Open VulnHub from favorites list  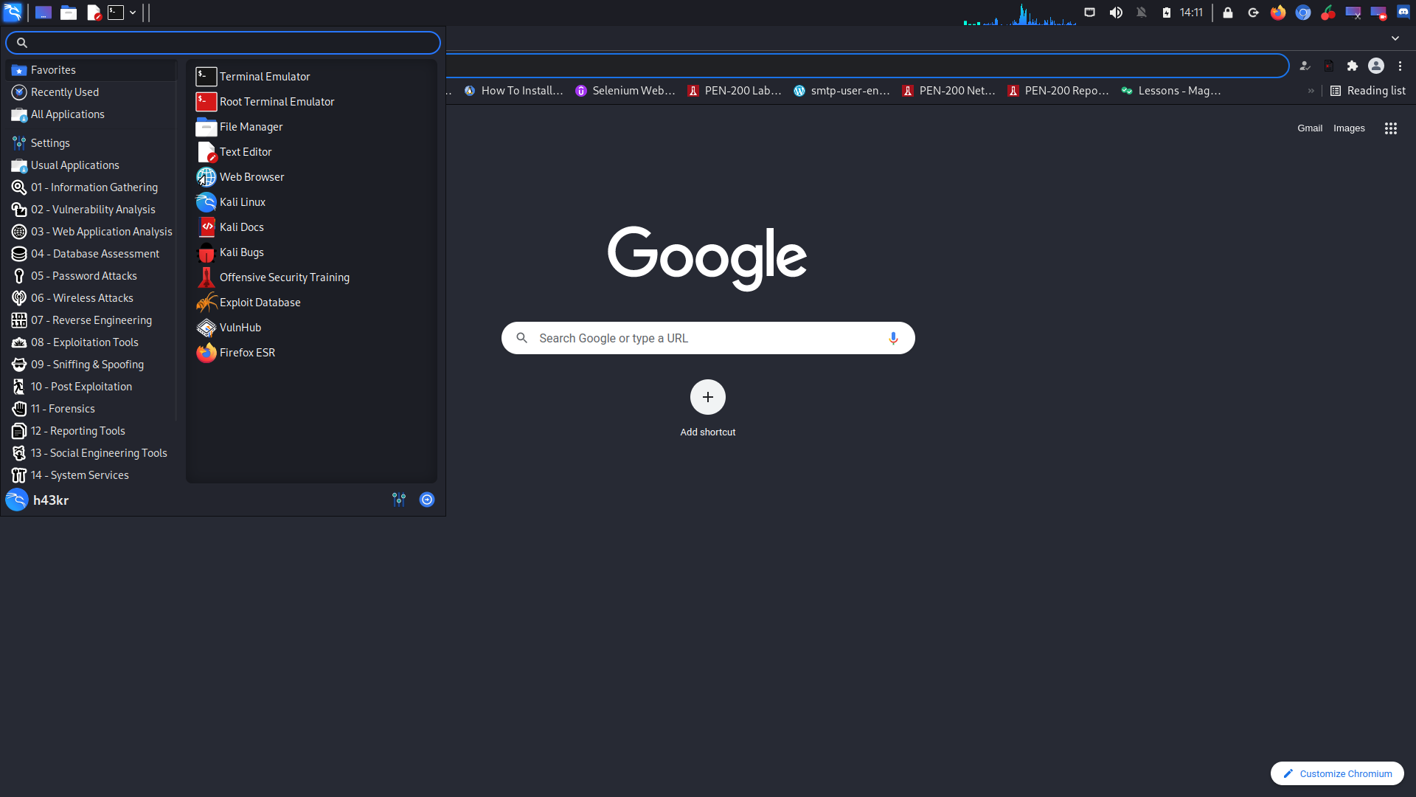click(240, 328)
